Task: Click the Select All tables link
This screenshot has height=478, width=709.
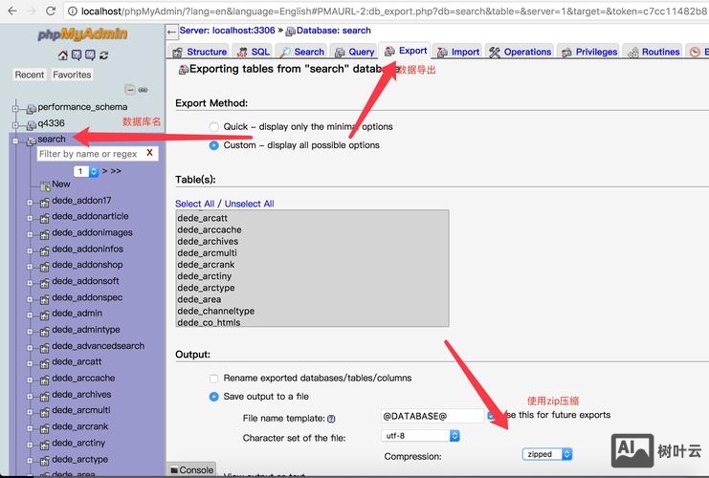Action: point(194,204)
